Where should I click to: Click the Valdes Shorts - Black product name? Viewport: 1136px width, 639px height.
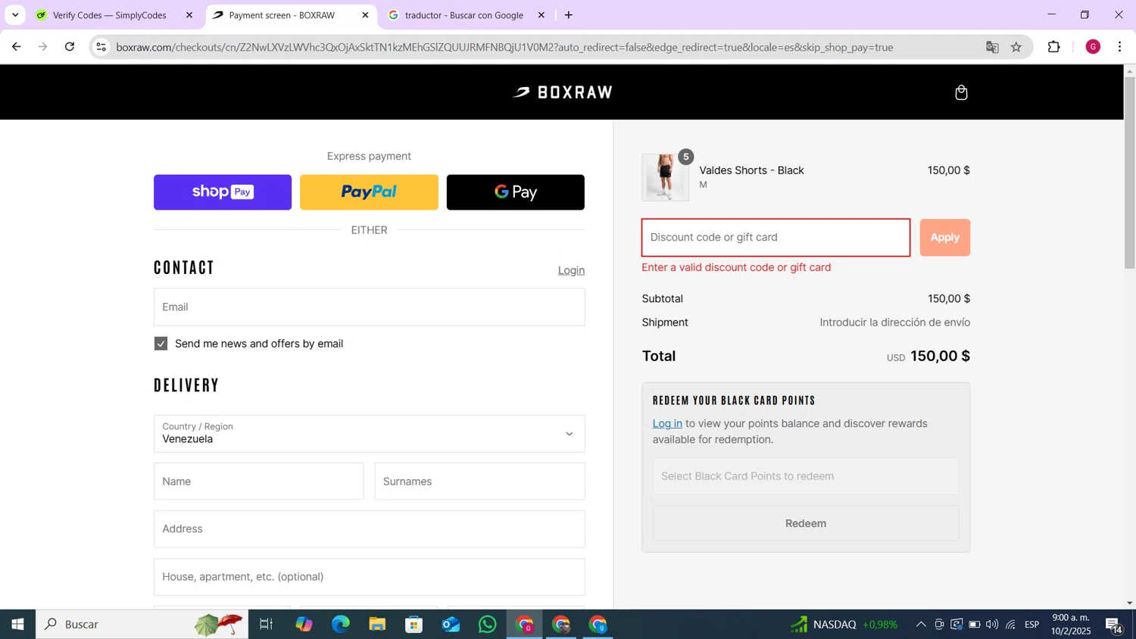(x=751, y=170)
